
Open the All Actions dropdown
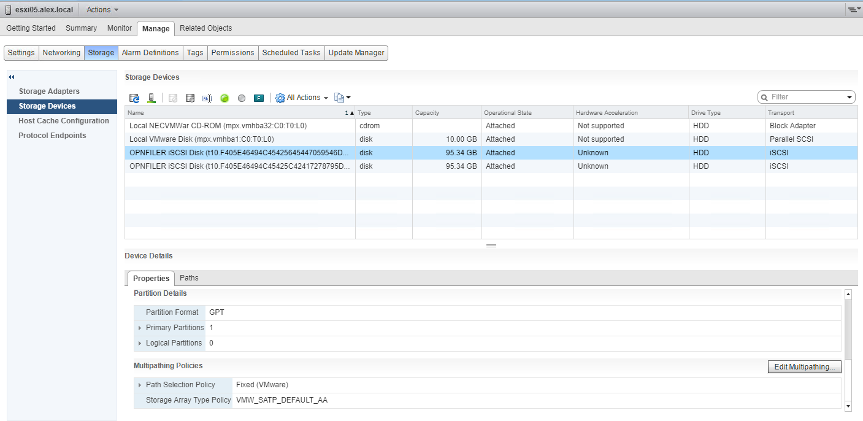[302, 98]
